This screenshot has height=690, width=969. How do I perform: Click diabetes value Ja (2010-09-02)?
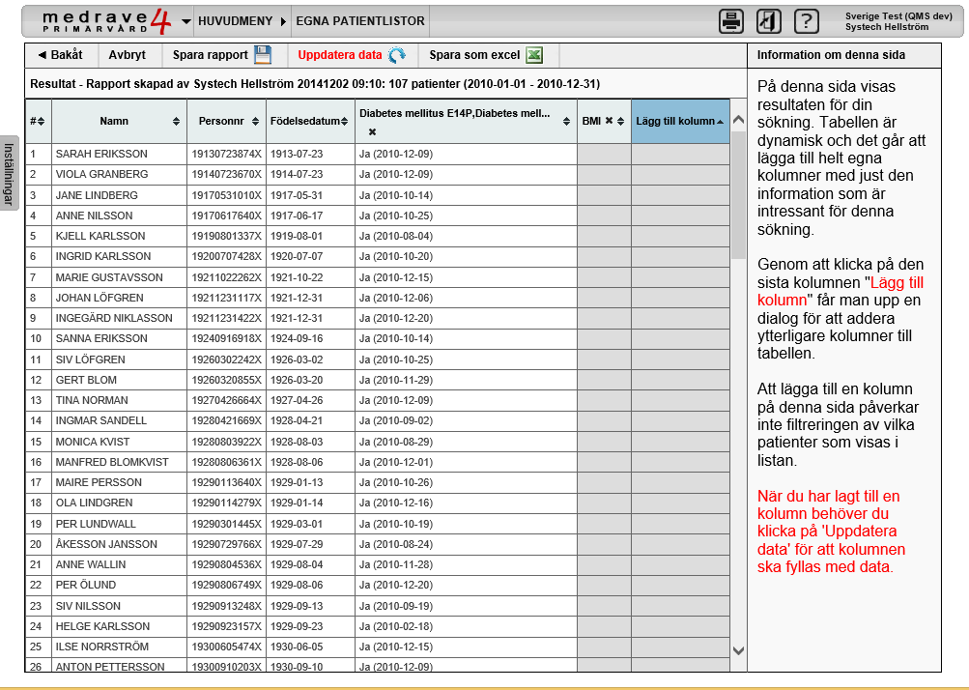[396, 420]
